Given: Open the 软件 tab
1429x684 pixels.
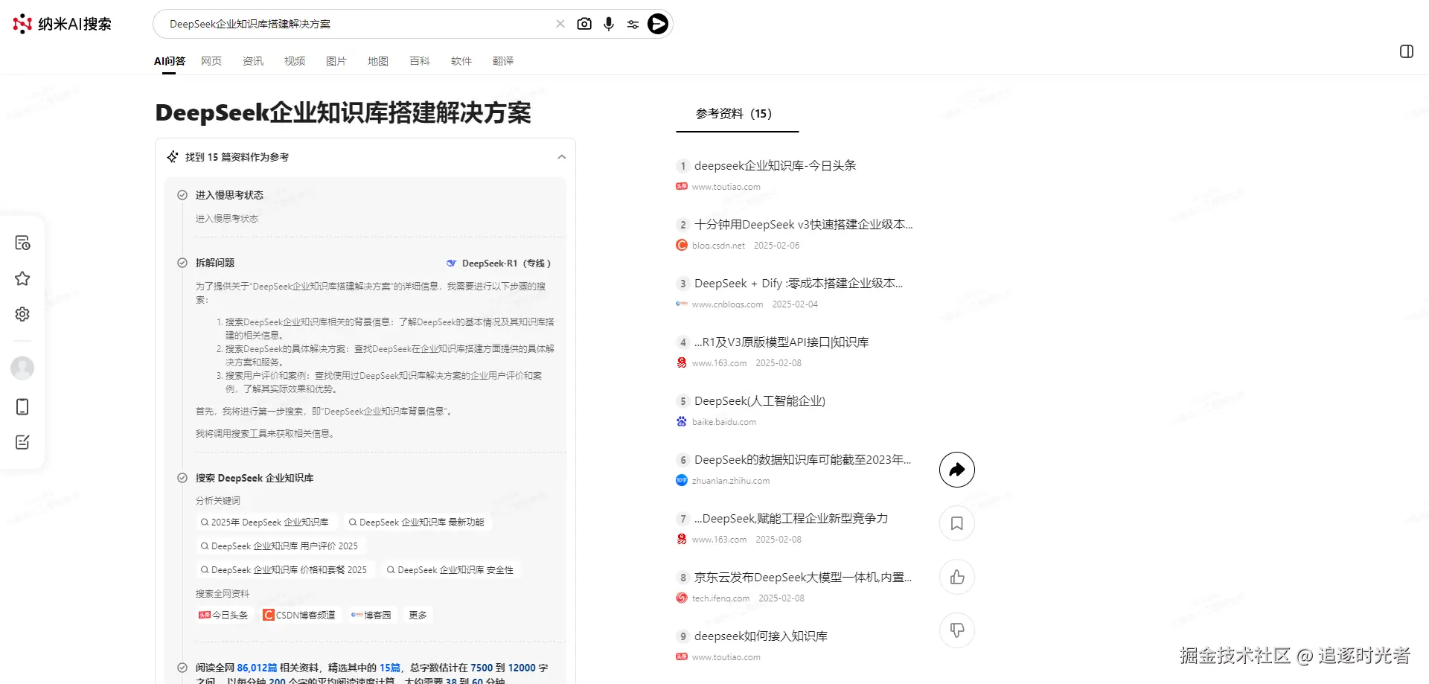Looking at the screenshot, I should pos(461,61).
